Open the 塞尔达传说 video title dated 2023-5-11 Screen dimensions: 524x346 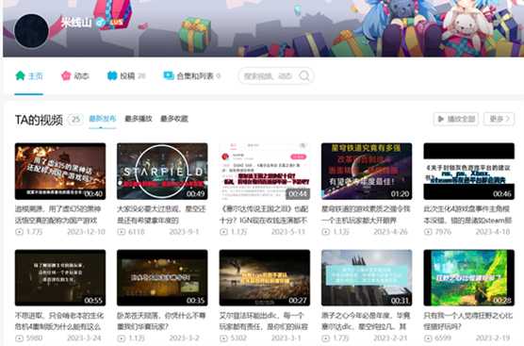coord(264,215)
